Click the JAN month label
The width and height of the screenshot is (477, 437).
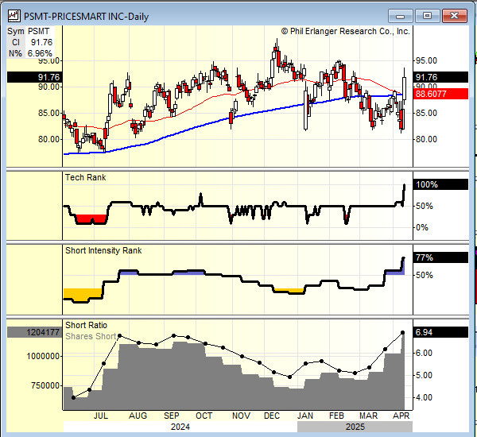304,416
